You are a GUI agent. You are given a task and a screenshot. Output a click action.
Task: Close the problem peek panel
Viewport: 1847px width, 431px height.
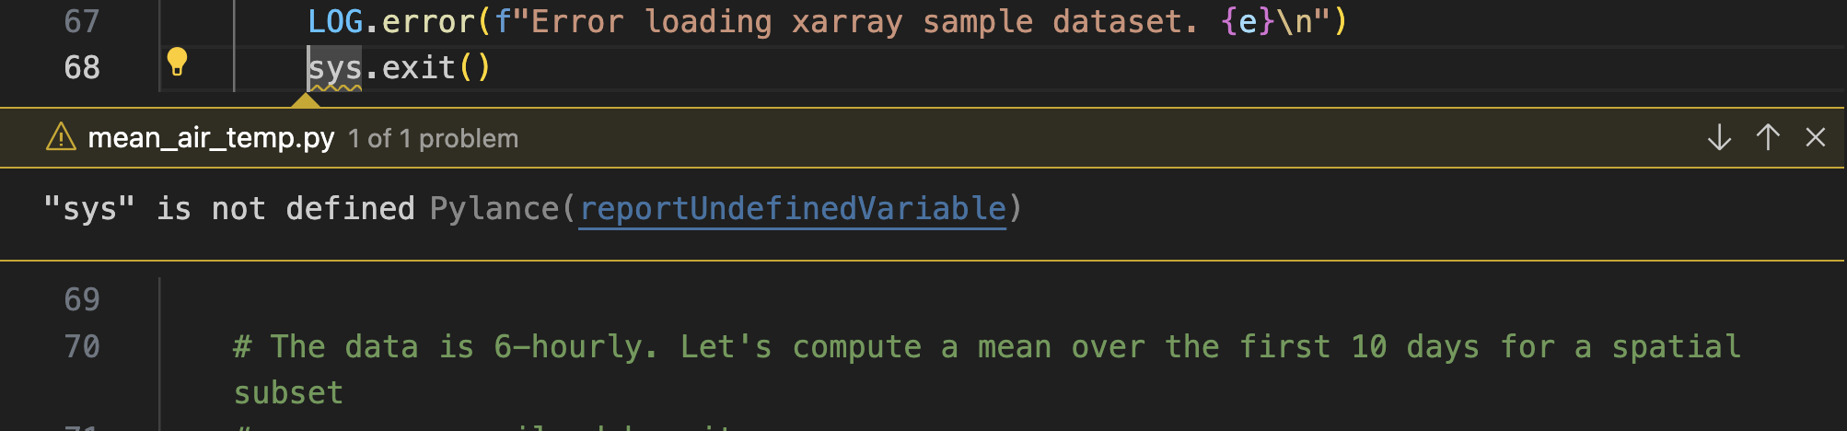(x=1815, y=138)
